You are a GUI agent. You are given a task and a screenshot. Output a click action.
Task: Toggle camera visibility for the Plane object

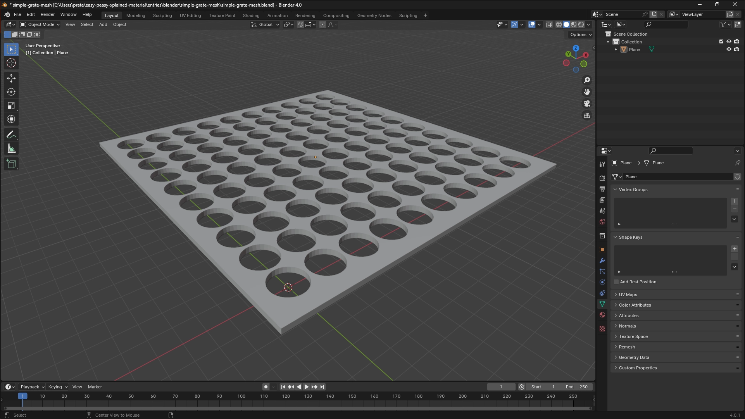pyautogui.click(x=737, y=49)
